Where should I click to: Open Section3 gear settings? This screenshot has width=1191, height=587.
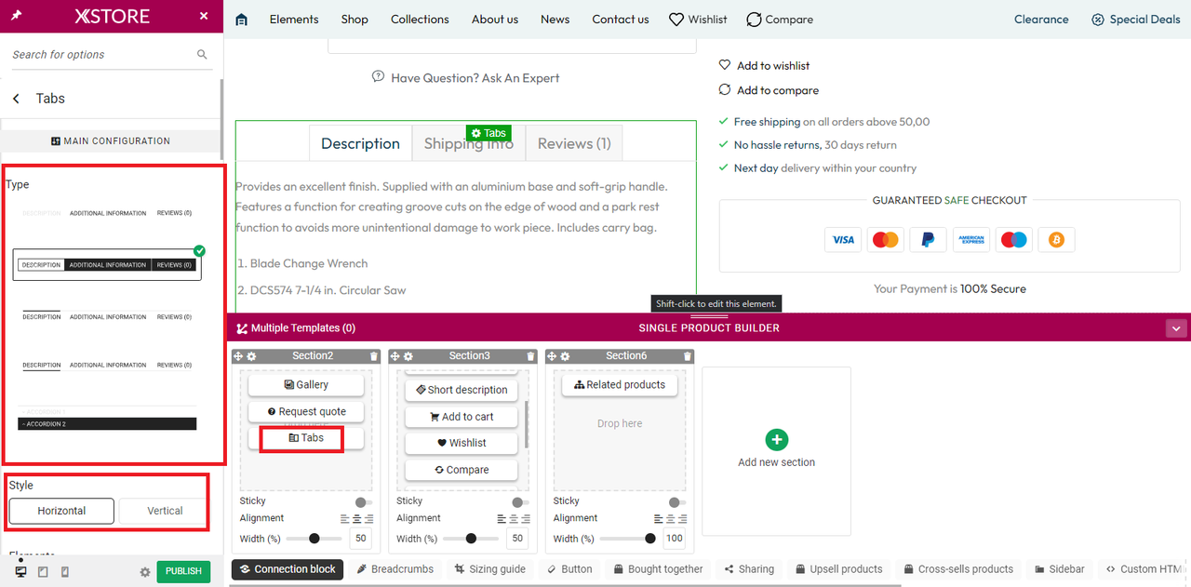click(408, 356)
